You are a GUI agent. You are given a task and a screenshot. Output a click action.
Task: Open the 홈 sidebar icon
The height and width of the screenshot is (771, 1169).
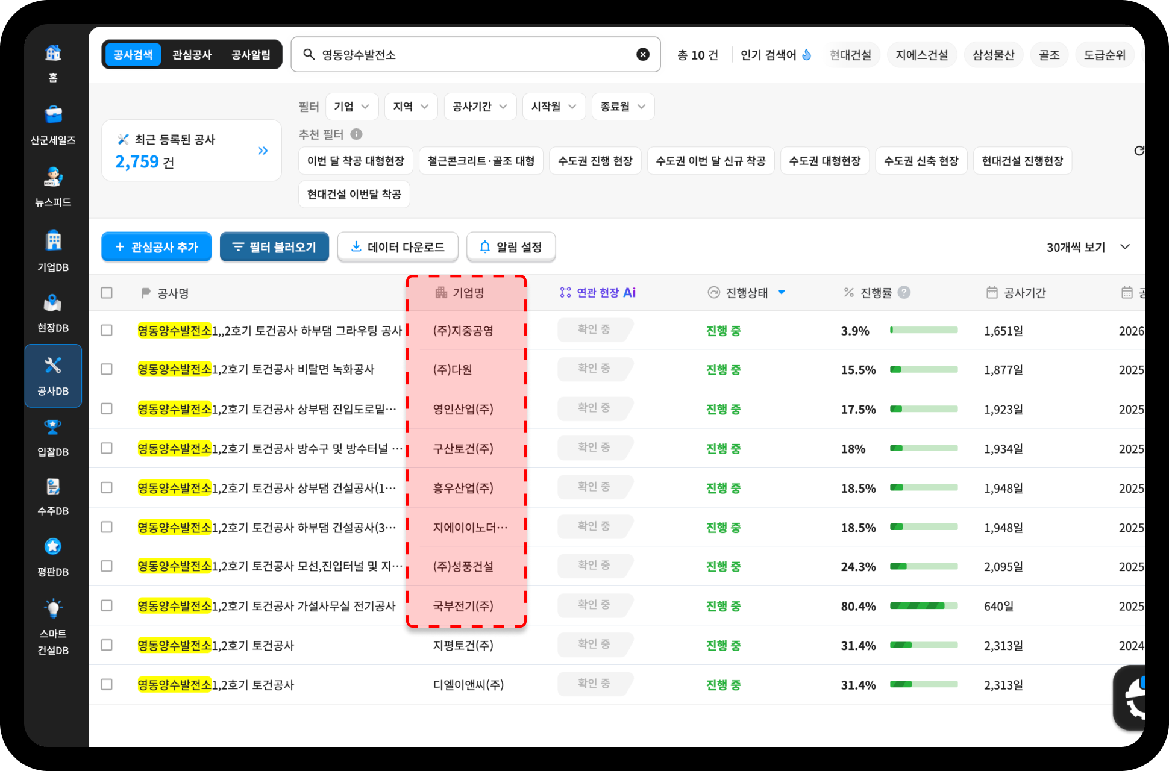point(53,54)
